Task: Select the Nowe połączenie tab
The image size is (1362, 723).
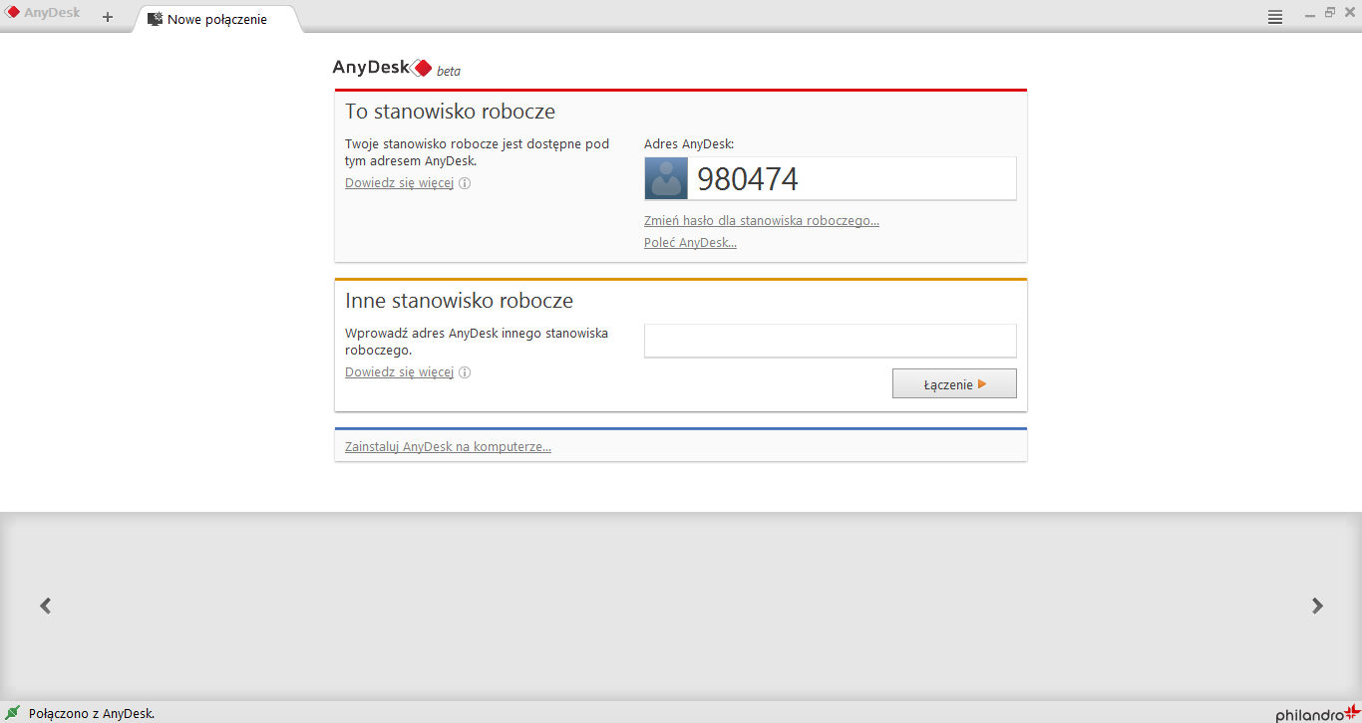Action: point(216,19)
